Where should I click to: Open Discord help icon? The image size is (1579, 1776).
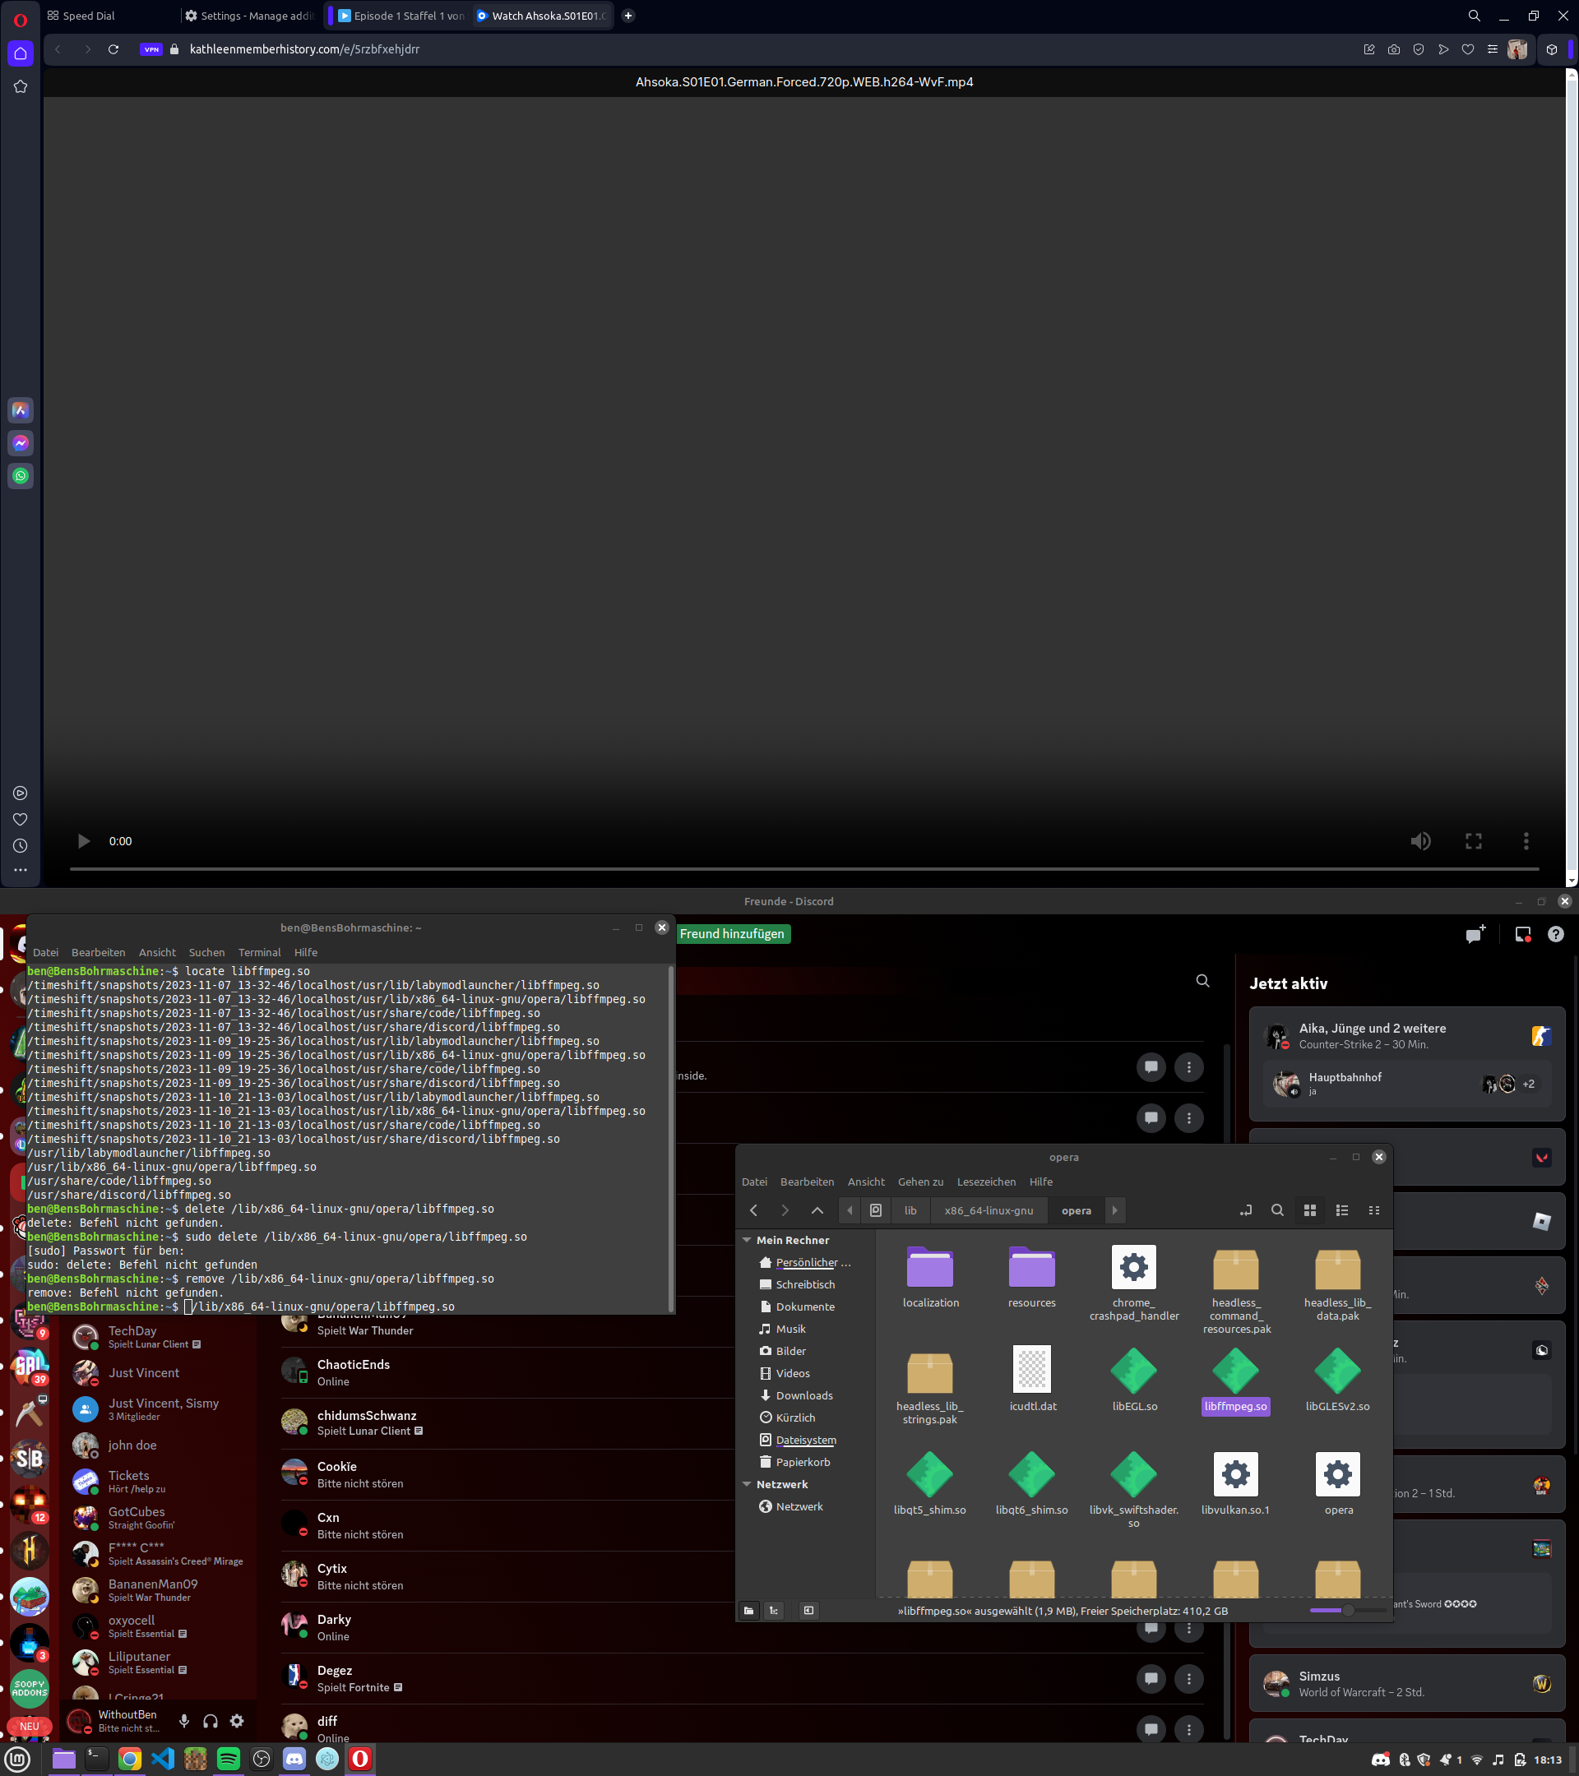pyautogui.click(x=1555, y=934)
